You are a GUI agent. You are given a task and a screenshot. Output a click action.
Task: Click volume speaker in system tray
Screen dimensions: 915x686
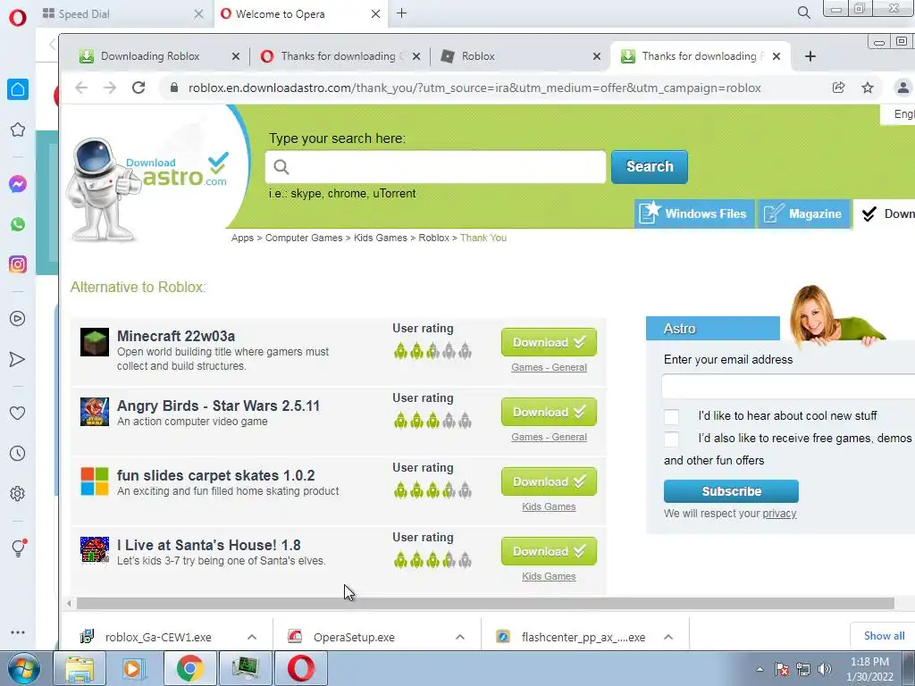coord(825,669)
